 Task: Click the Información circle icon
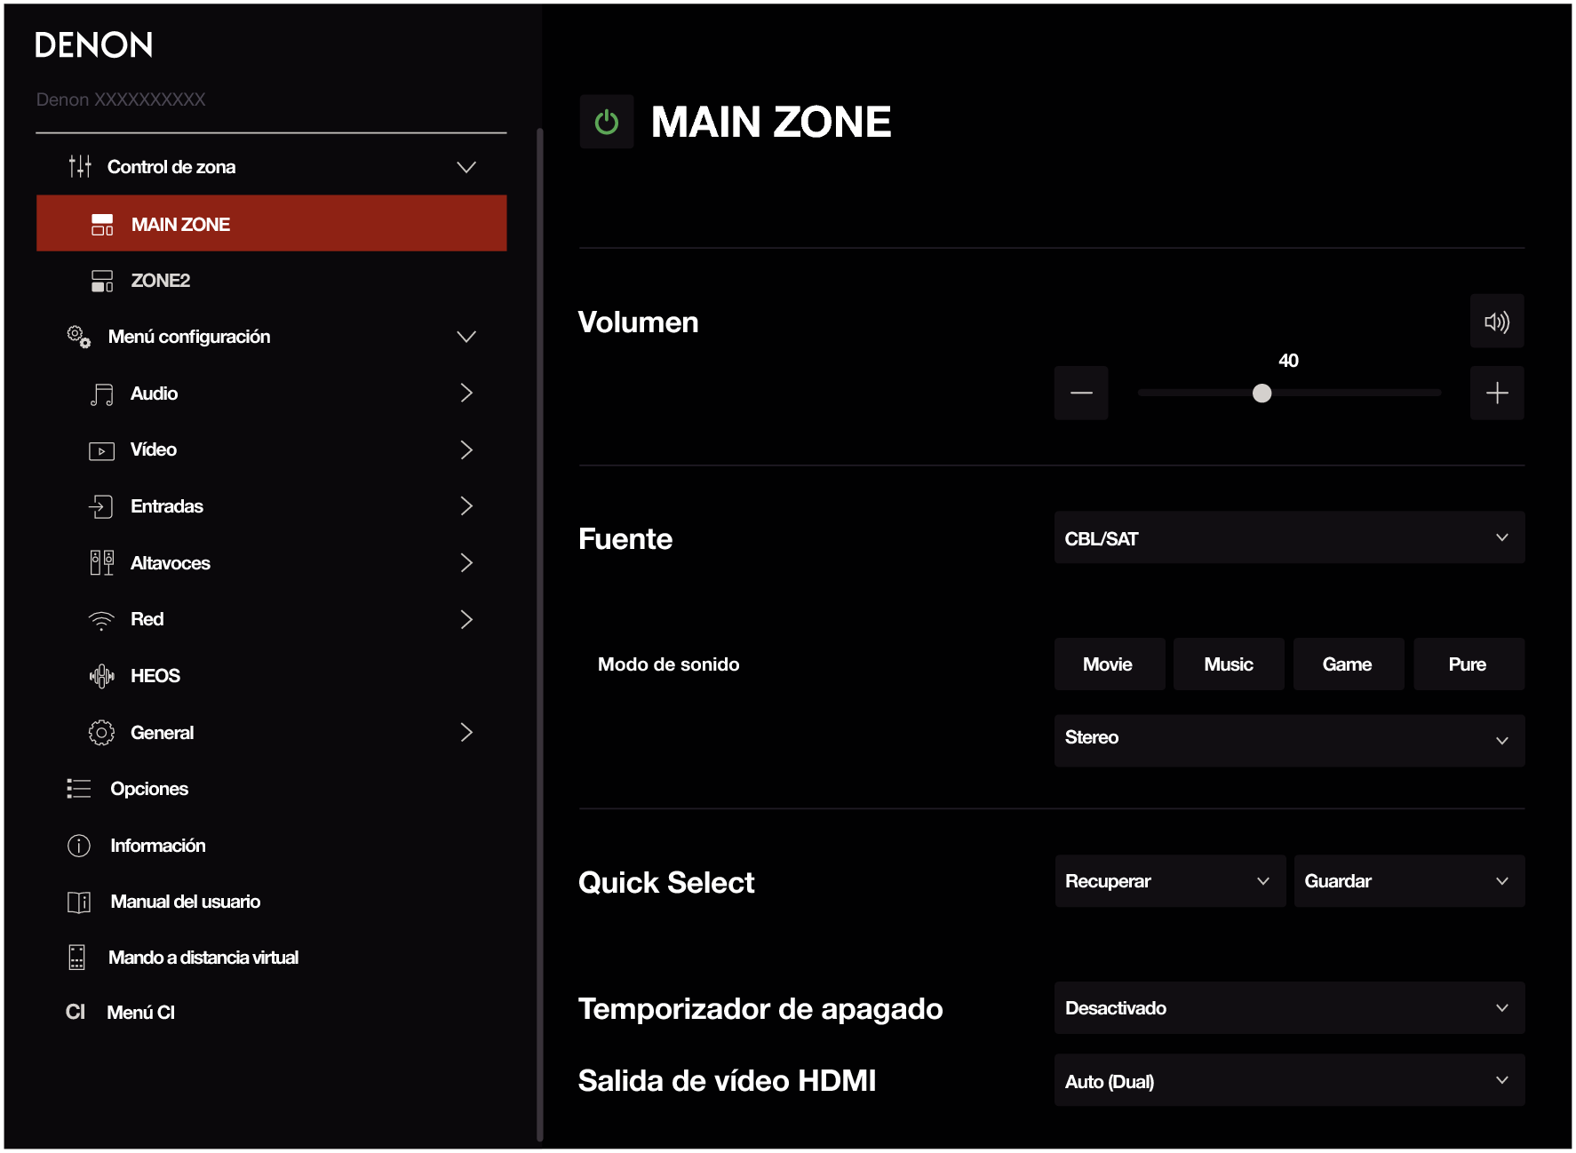coord(79,846)
